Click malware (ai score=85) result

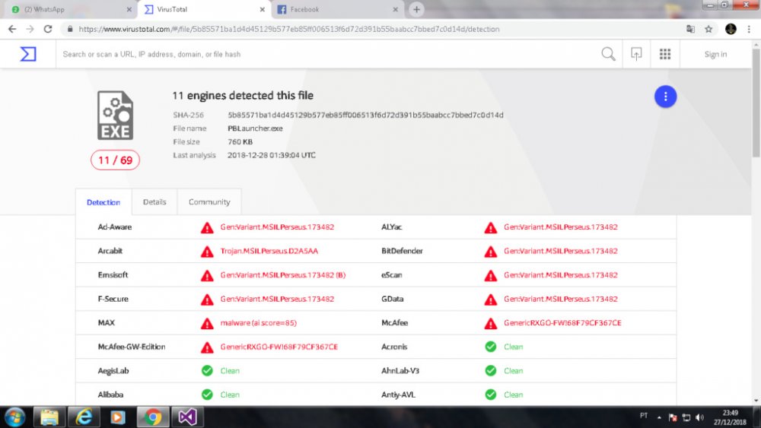258,323
